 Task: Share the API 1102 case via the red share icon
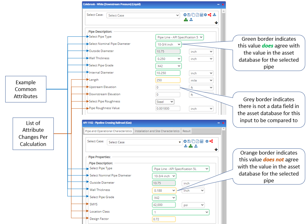point(211,141)
